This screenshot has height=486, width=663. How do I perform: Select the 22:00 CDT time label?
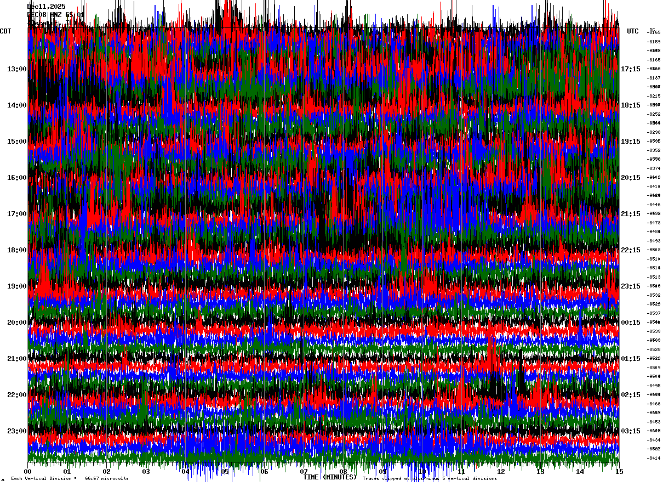(17, 395)
